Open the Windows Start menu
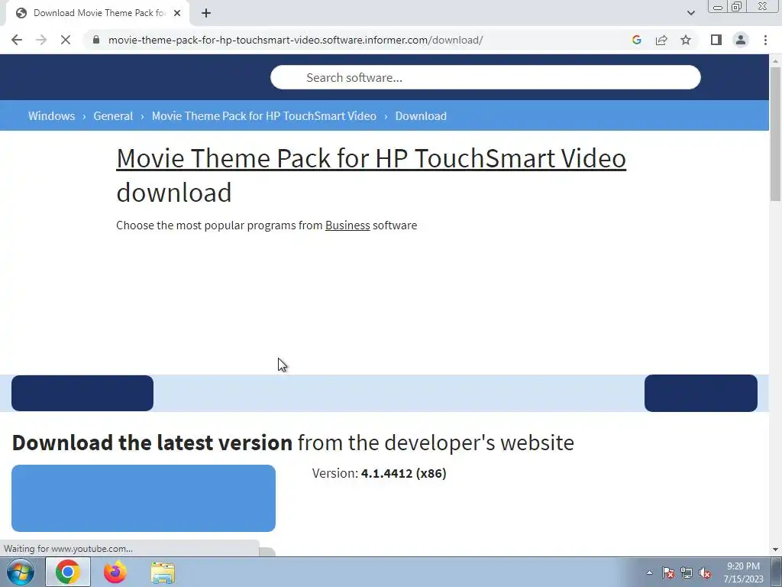 21,572
